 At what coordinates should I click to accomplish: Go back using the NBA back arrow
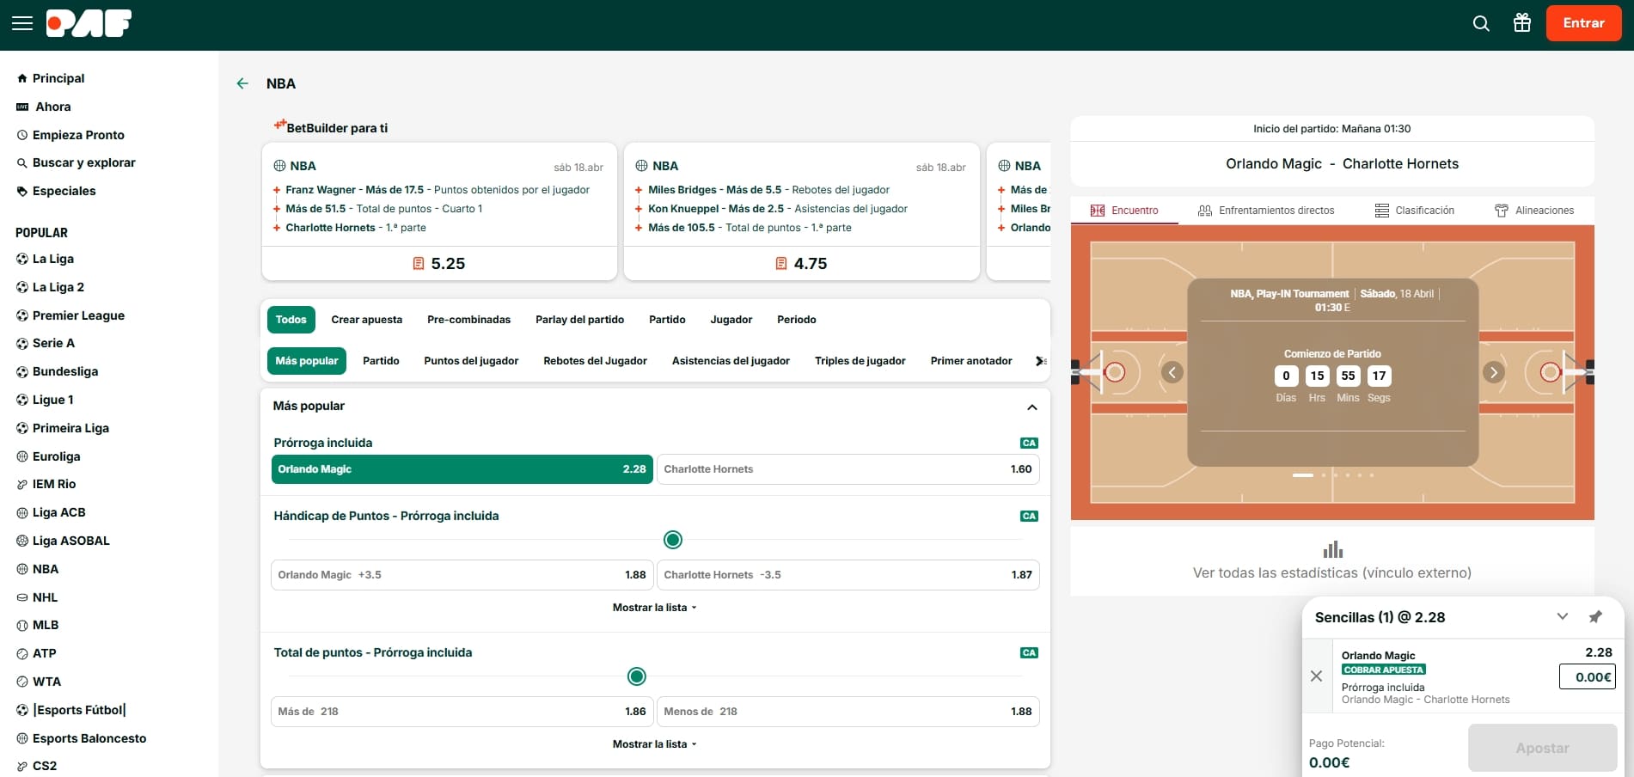pyautogui.click(x=242, y=83)
